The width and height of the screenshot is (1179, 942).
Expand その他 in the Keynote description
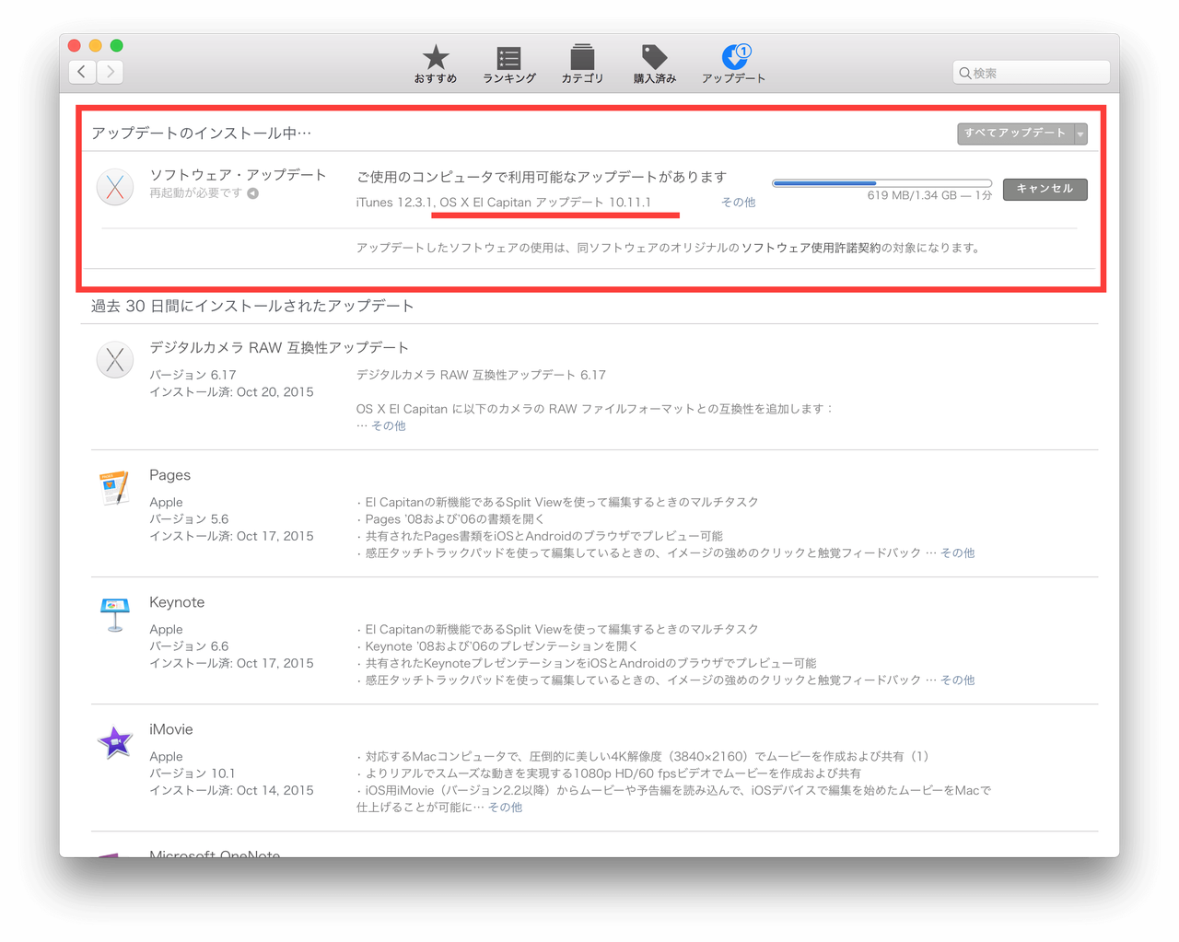[957, 680]
